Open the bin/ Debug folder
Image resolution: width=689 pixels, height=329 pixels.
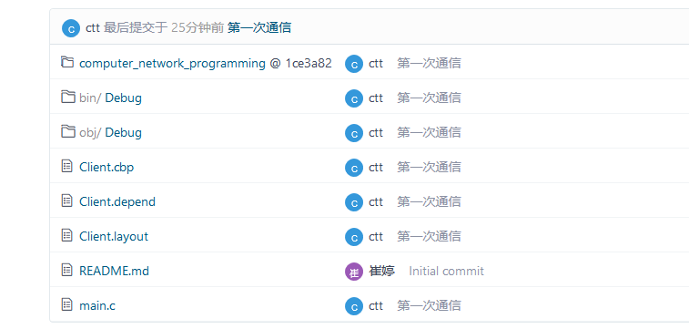(x=110, y=98)
